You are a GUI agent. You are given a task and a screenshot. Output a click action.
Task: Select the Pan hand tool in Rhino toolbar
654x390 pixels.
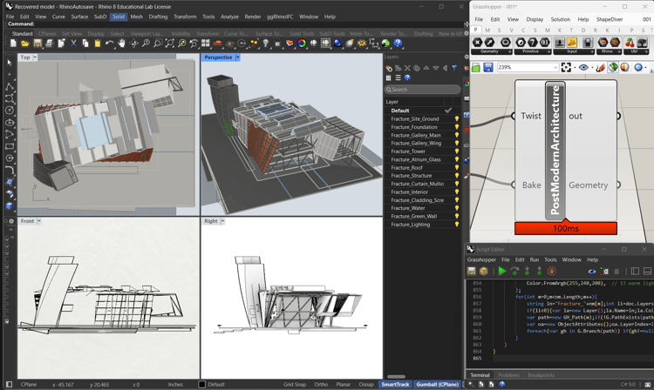point(122,44)
